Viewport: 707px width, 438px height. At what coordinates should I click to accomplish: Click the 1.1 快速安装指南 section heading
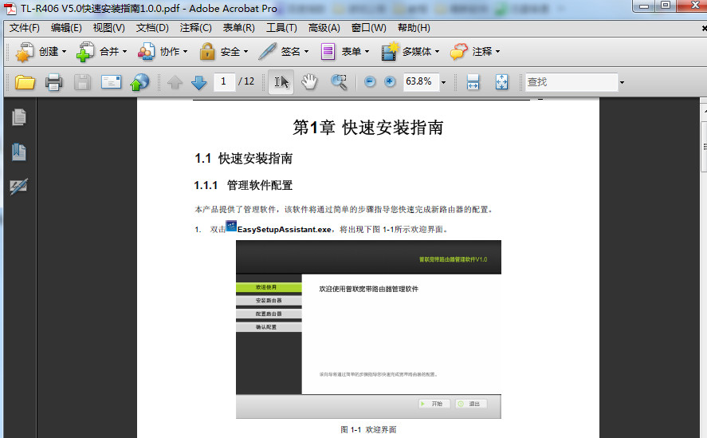click(243, 159)
